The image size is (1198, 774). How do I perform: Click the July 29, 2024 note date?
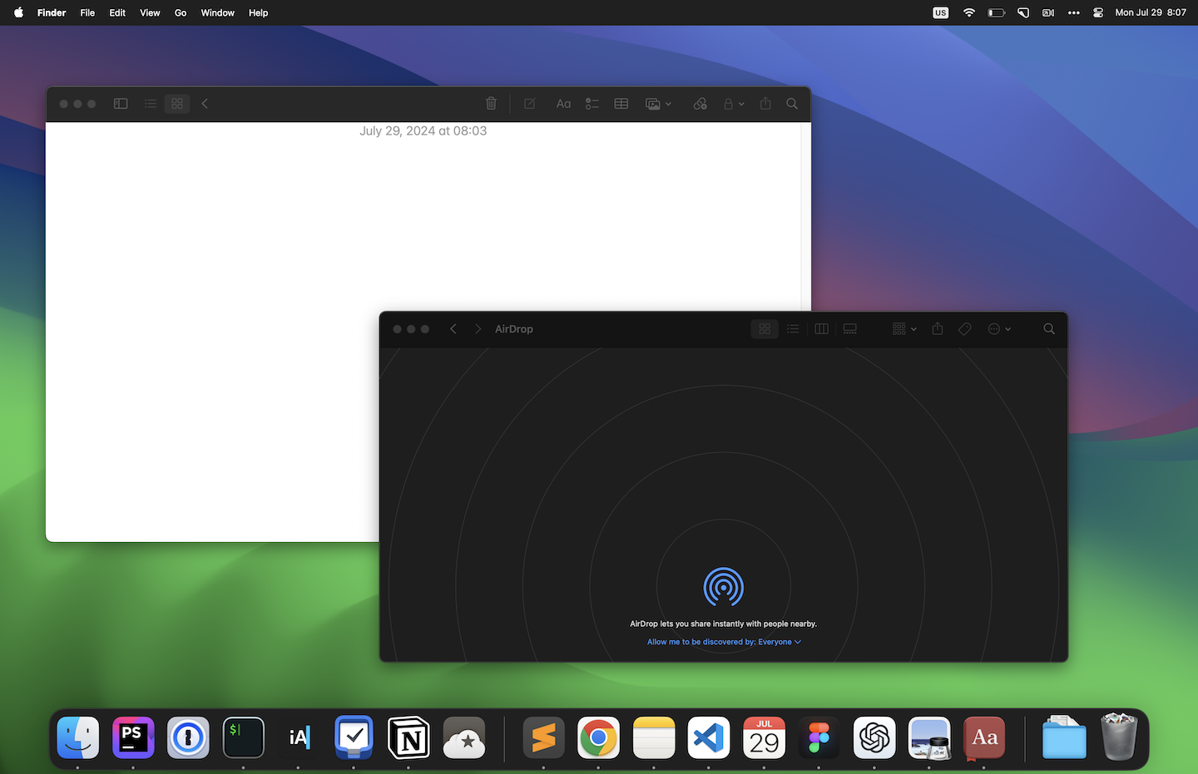click(423, 131)
